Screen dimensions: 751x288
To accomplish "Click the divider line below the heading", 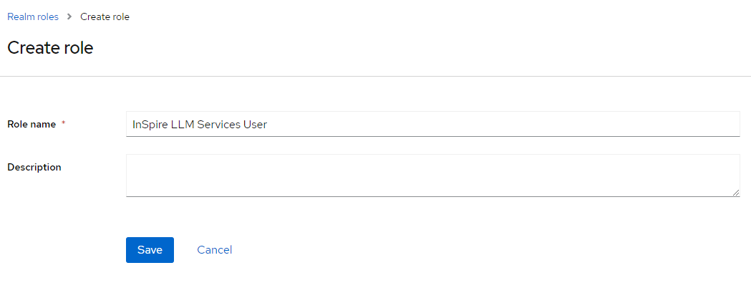I will click(375, 76).
